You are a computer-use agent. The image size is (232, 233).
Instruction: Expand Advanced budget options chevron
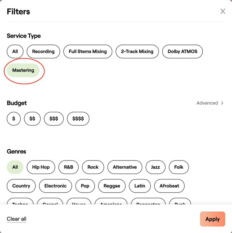click(222, 103)
